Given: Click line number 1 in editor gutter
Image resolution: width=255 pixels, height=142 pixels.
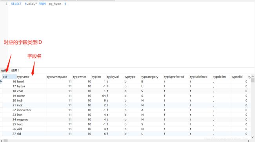Looking at the screenshot, I should tap(7, 4).
